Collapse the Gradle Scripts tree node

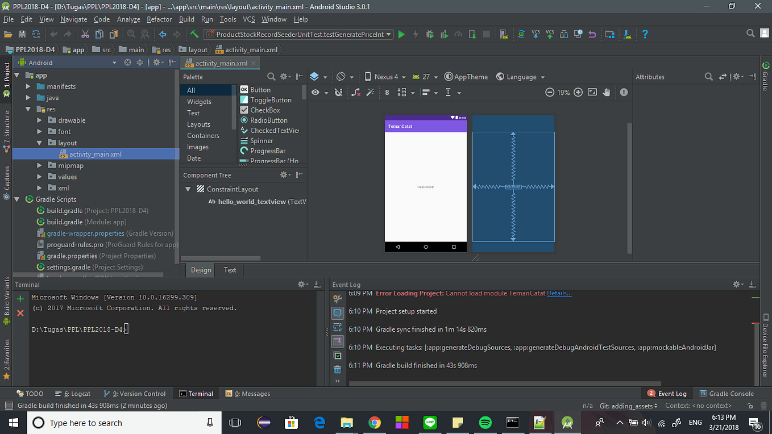coord(16,199)
